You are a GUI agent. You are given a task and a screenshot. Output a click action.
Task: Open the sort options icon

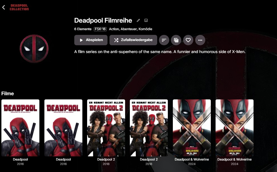(x=164, y=40)
